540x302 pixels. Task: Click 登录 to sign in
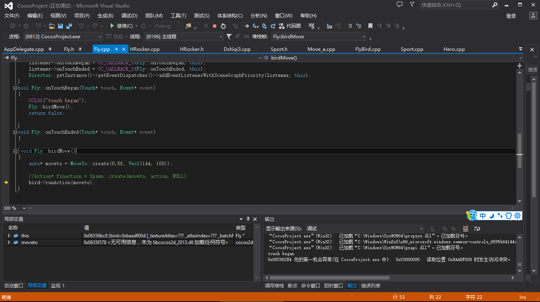pos(511,16)
